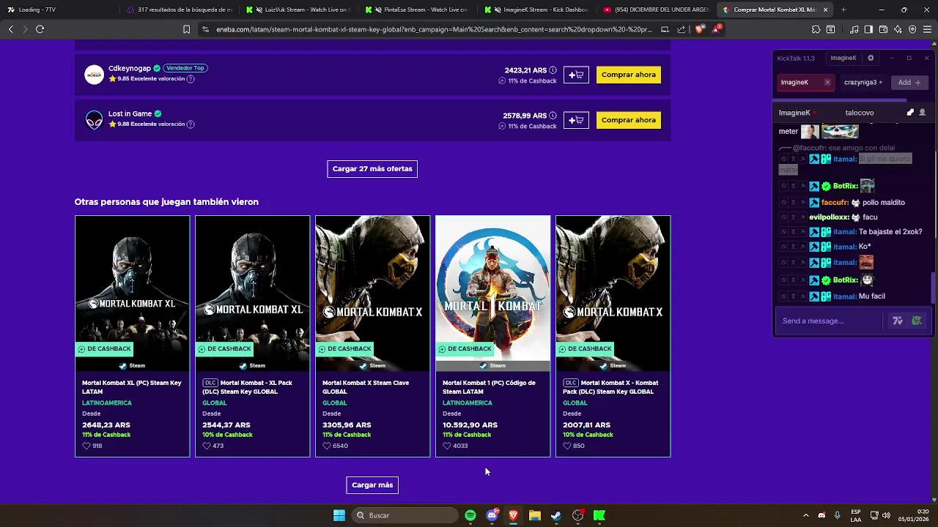Open Brave wallet icon in toolbar
Viewport: 938px width, 527px height.
883,29
